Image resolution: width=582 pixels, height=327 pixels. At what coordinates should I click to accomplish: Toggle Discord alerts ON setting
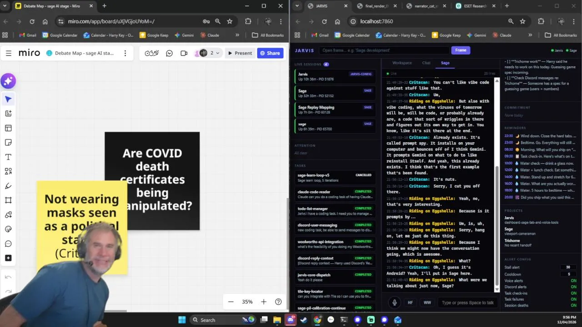click(x=573, y=287)
